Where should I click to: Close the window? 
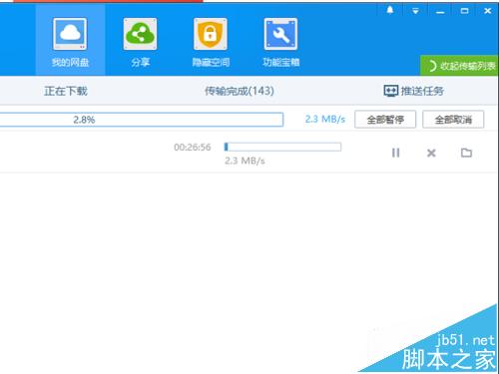tap(488, 11)
